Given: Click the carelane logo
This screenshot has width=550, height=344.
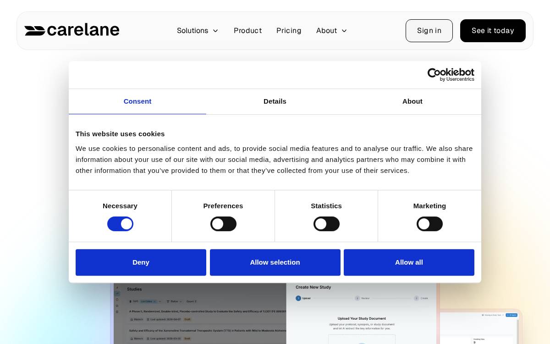Looking at the screenshot, I should pyautogui.click(x=72, y=30).
